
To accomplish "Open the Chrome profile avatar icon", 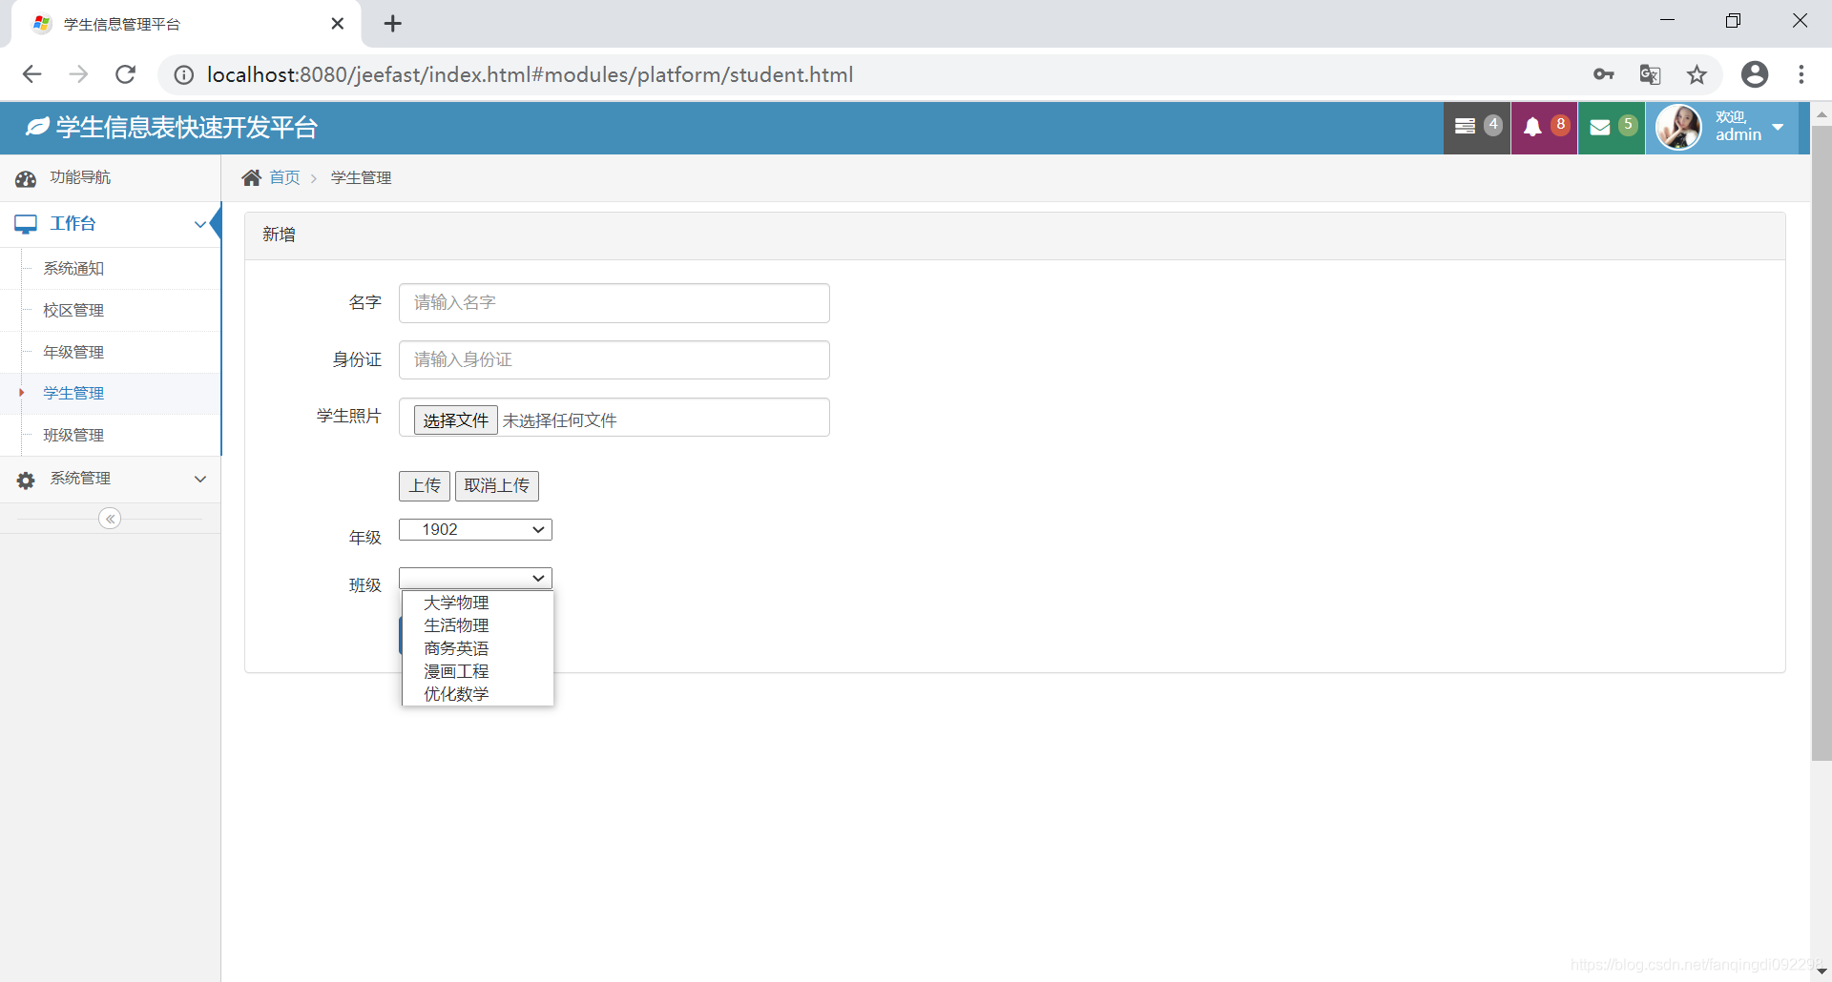I will point(1755,74).
